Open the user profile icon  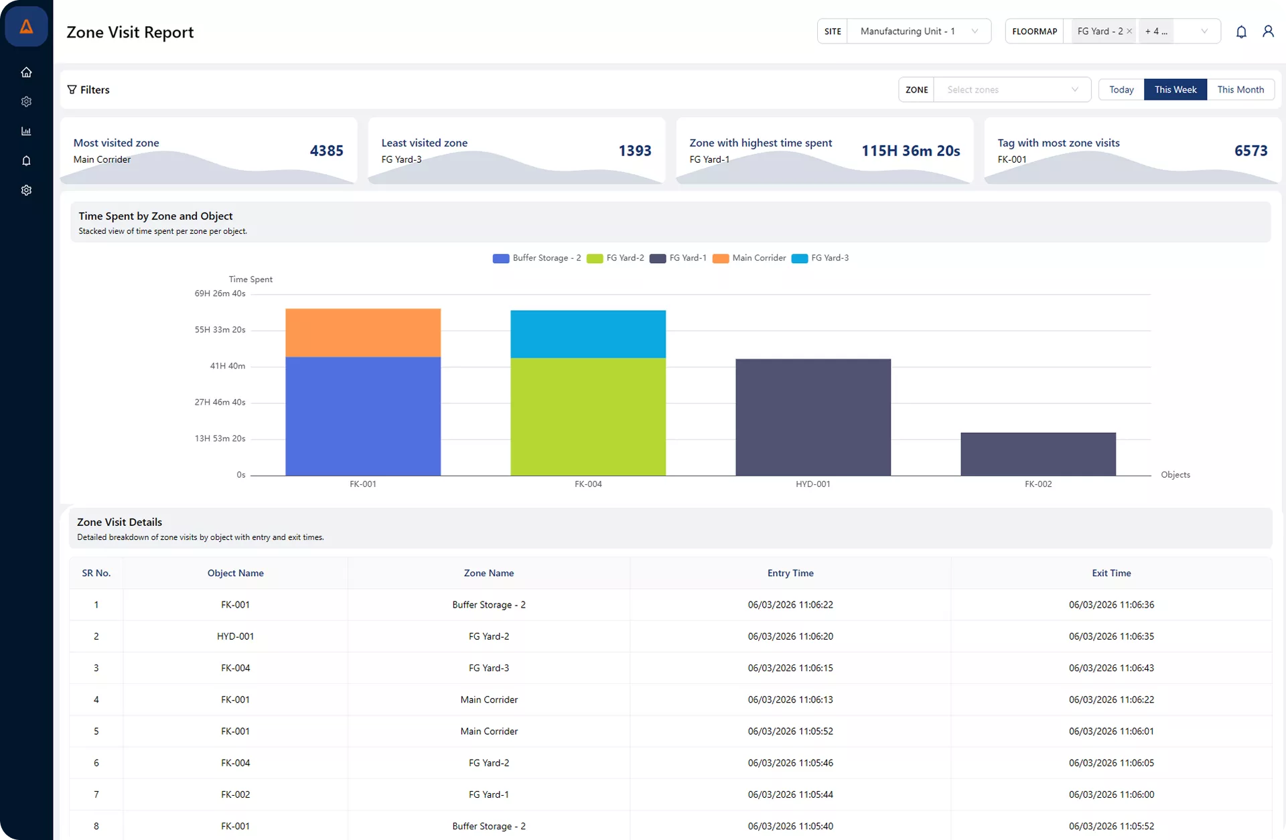1268,31
